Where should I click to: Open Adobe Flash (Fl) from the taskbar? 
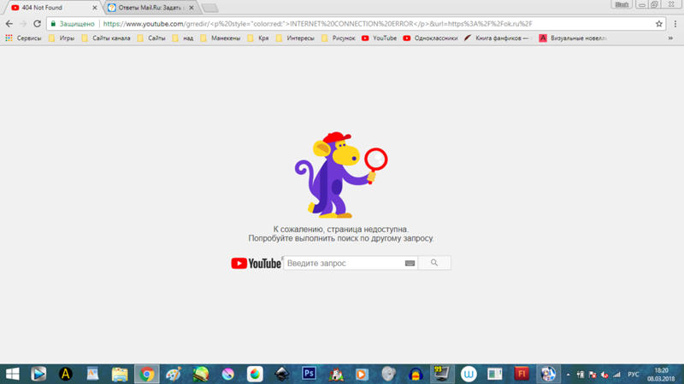coord(522,374)
